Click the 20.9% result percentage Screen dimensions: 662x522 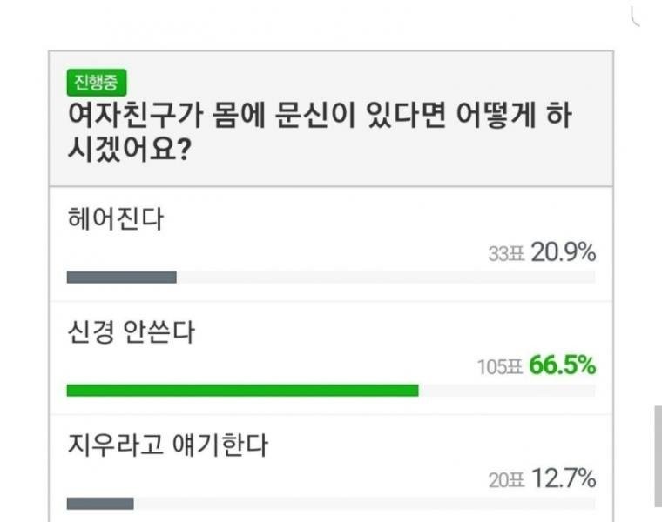click(564, 253)
